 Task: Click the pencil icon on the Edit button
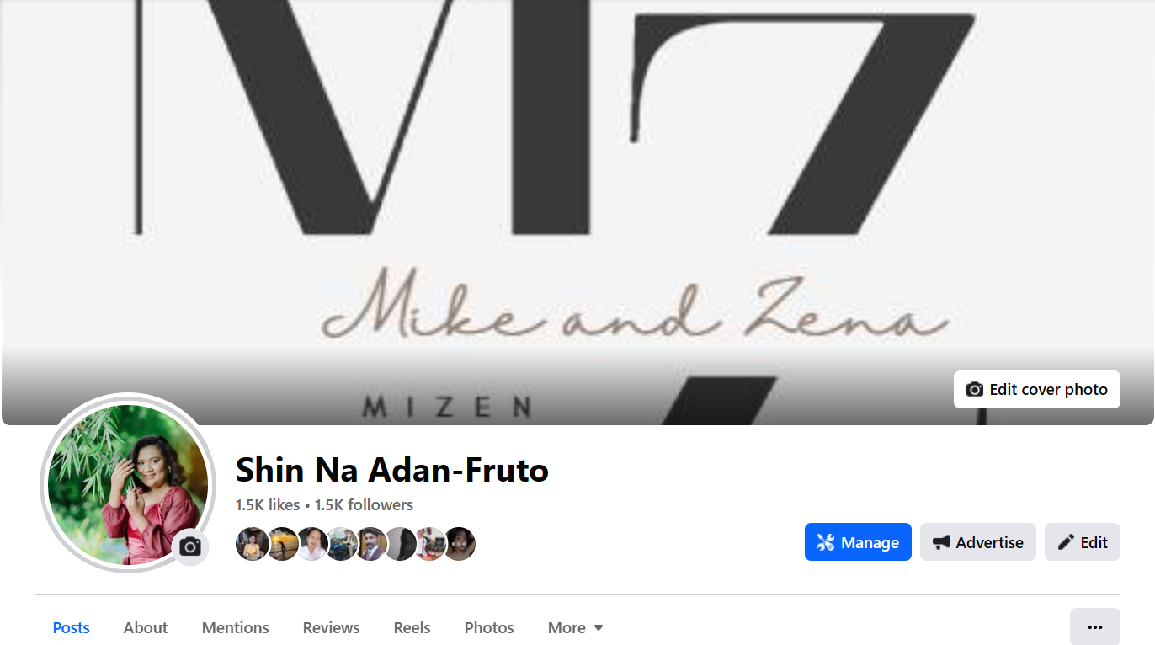tap(1066, 542)
